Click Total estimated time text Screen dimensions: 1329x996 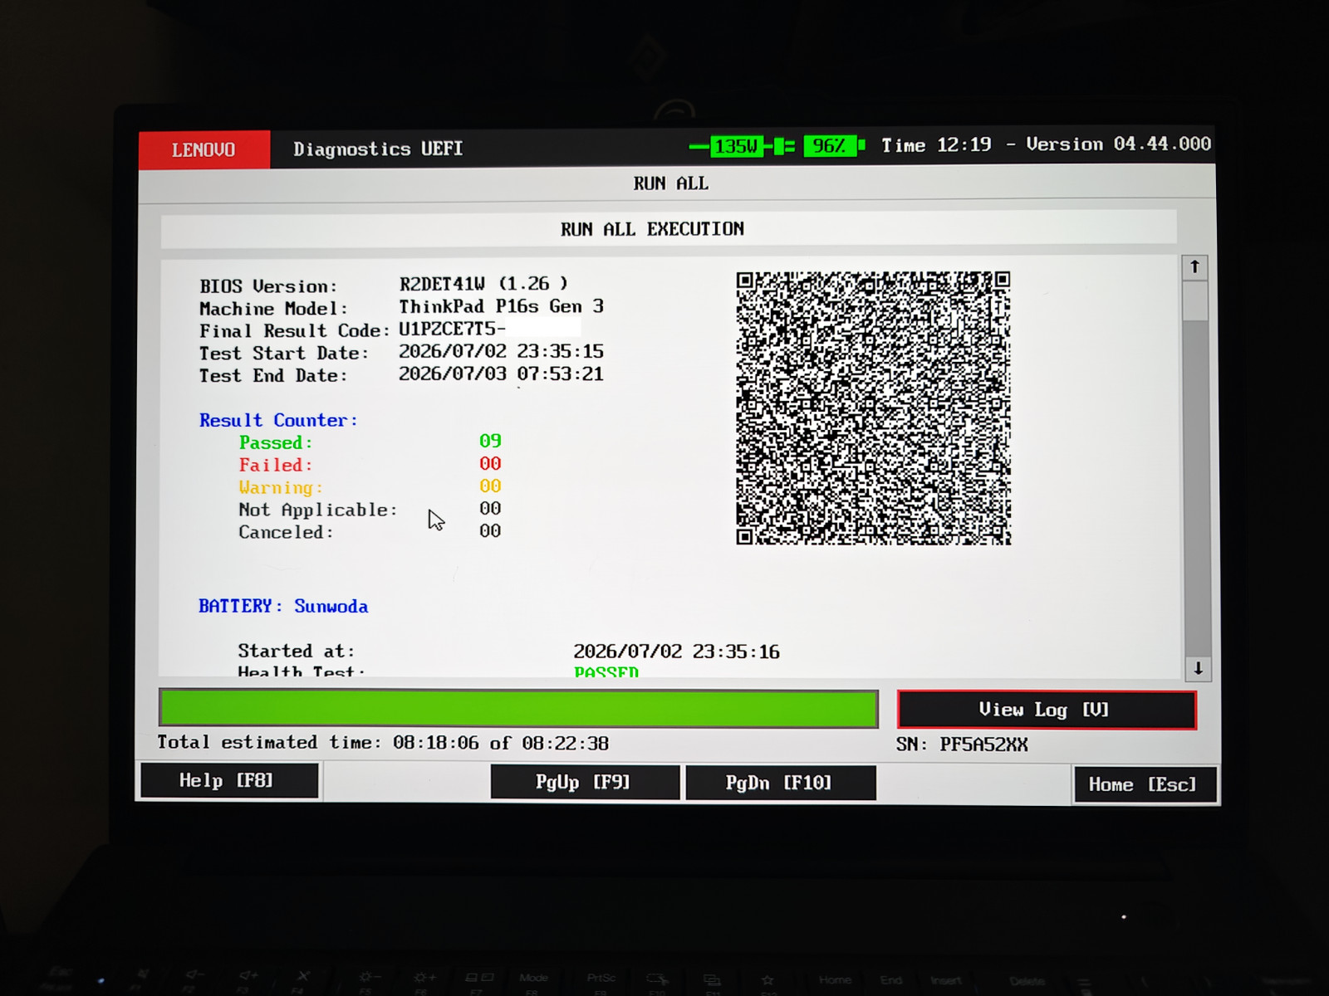pos(383,744)
